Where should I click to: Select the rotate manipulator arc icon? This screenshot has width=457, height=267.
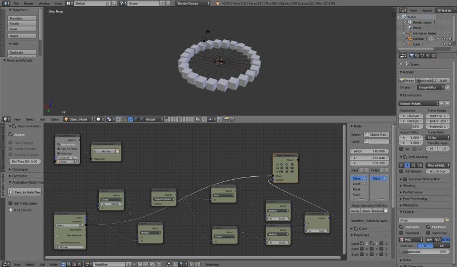click(x=136, y=119)
